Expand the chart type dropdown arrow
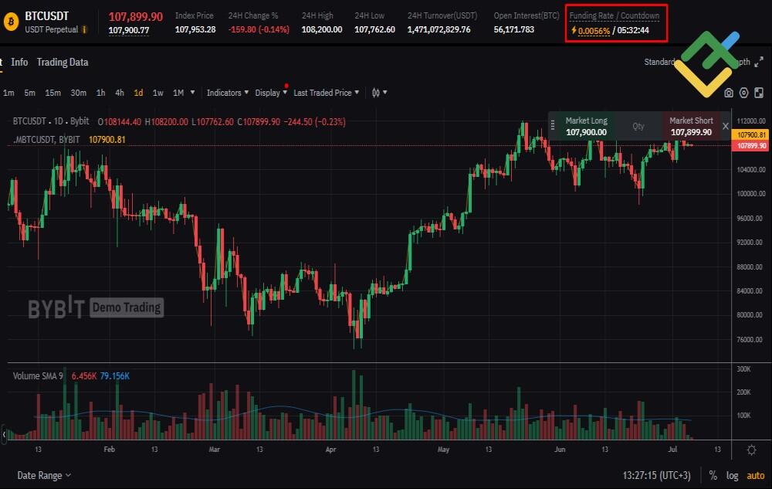The height and width of the screenshot is (489, 772). tap(385, 92)
